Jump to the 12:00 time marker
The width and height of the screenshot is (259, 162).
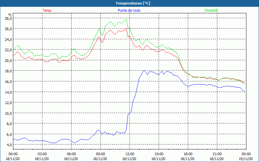pos(129,154)
